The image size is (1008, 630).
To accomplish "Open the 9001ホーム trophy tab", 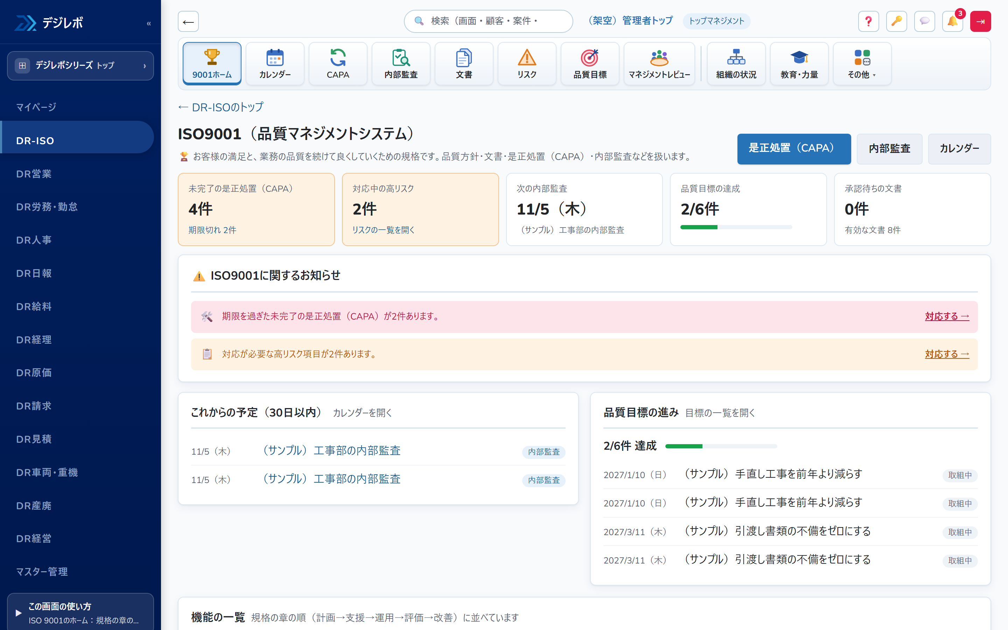I will [212, 63].
